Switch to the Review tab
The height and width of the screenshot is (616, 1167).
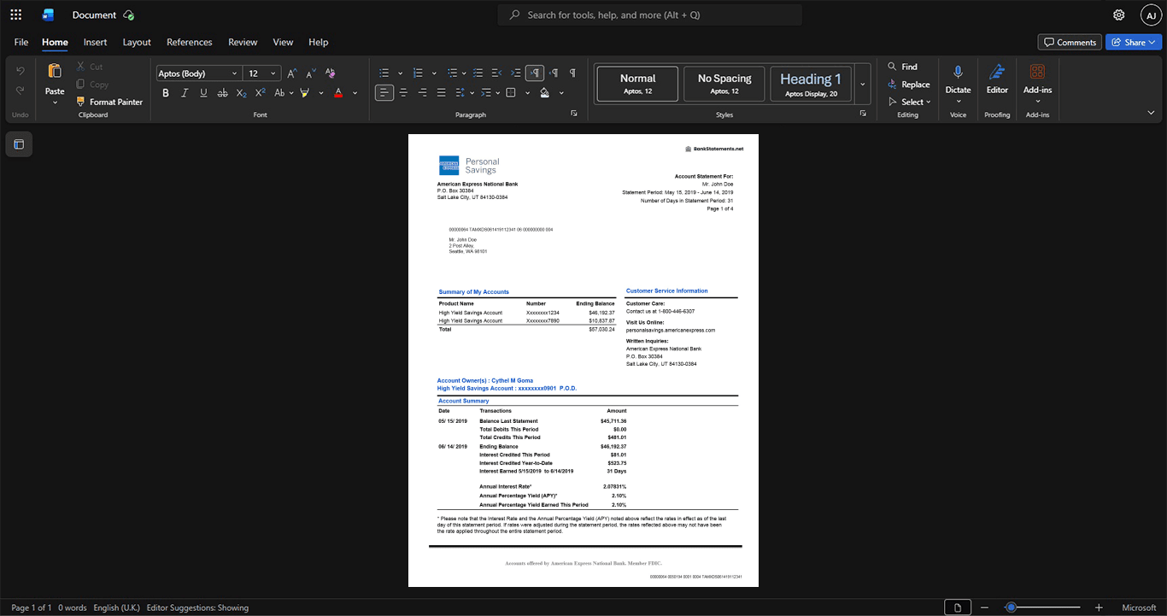pos(243,42)
